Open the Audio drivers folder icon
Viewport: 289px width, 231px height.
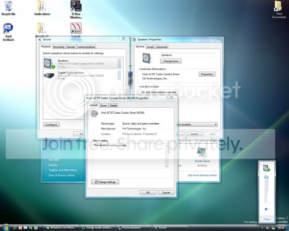pos(42,6)
